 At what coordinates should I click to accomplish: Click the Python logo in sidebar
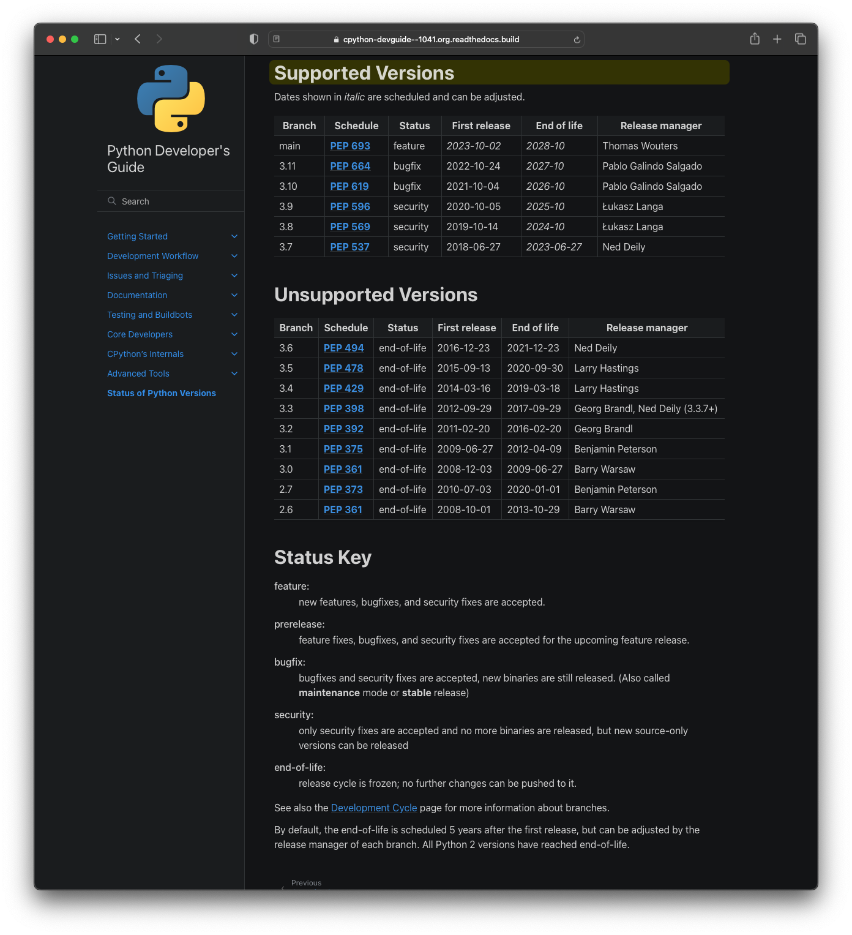tap(171, 99)
